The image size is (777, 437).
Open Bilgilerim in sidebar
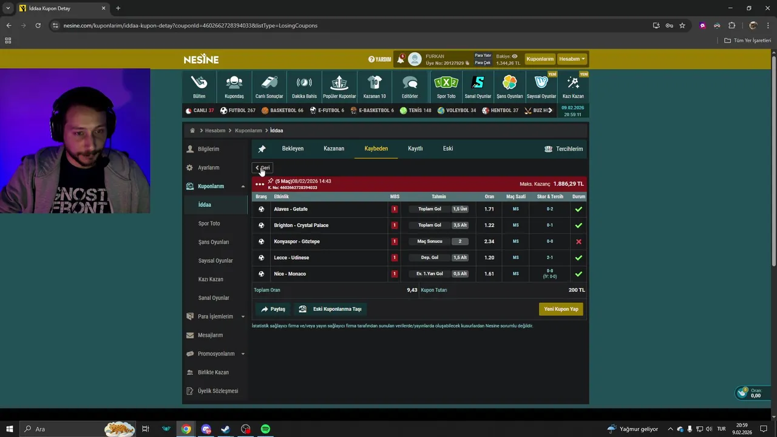coord(208,149)
